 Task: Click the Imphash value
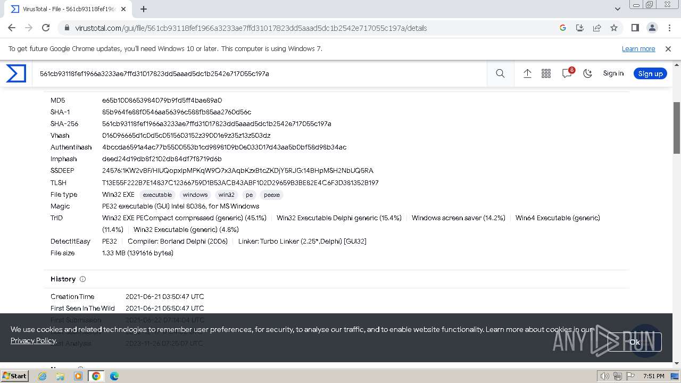tap(162, 159)
